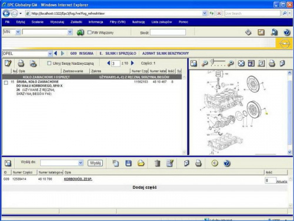294x221 pixels.
Task: Open the Plik menu
Action: [8, 22]
